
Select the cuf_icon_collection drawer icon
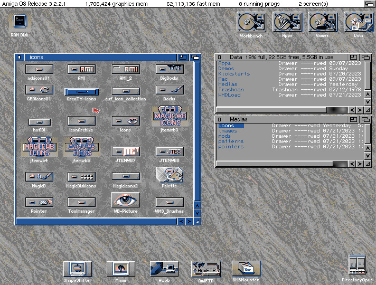click(x=126, y=91)
